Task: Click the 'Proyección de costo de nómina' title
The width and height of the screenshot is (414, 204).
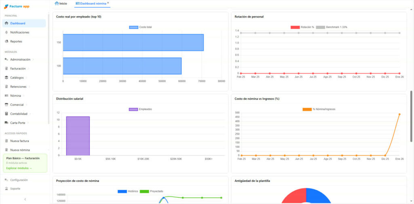Action: coord(78,181)
